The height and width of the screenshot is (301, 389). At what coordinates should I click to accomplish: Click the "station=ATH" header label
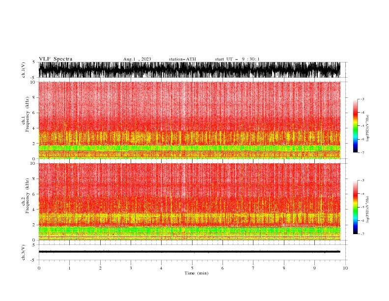[x=182, y=59]
